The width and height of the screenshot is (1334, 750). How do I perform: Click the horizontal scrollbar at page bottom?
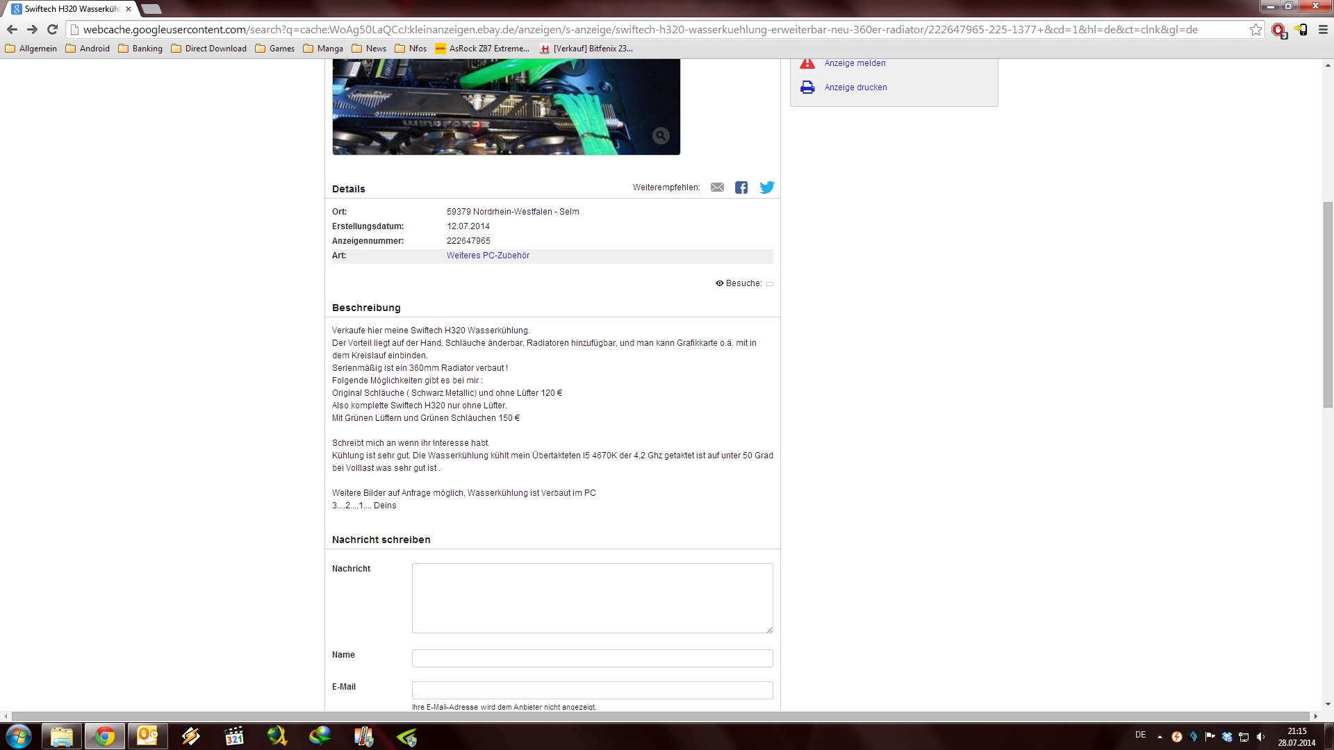[660, 716]
